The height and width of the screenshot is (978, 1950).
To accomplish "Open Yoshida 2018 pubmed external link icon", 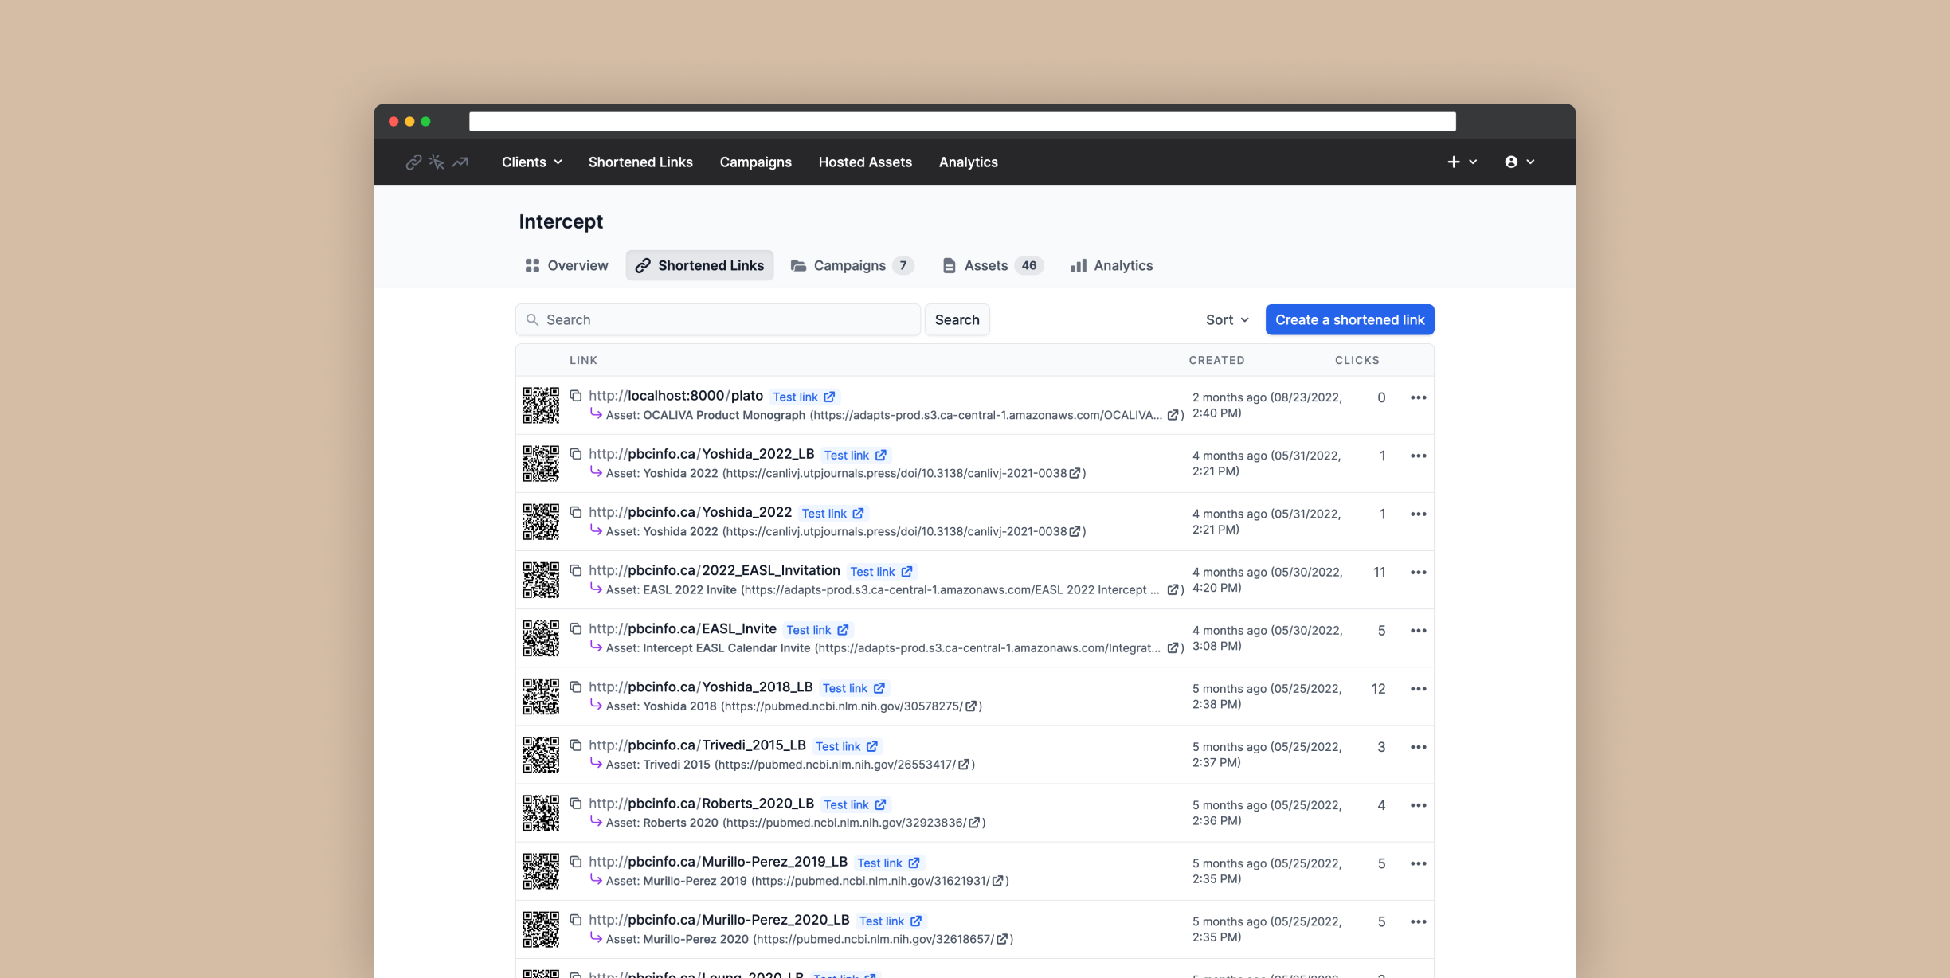I will (x=970, y=706).
